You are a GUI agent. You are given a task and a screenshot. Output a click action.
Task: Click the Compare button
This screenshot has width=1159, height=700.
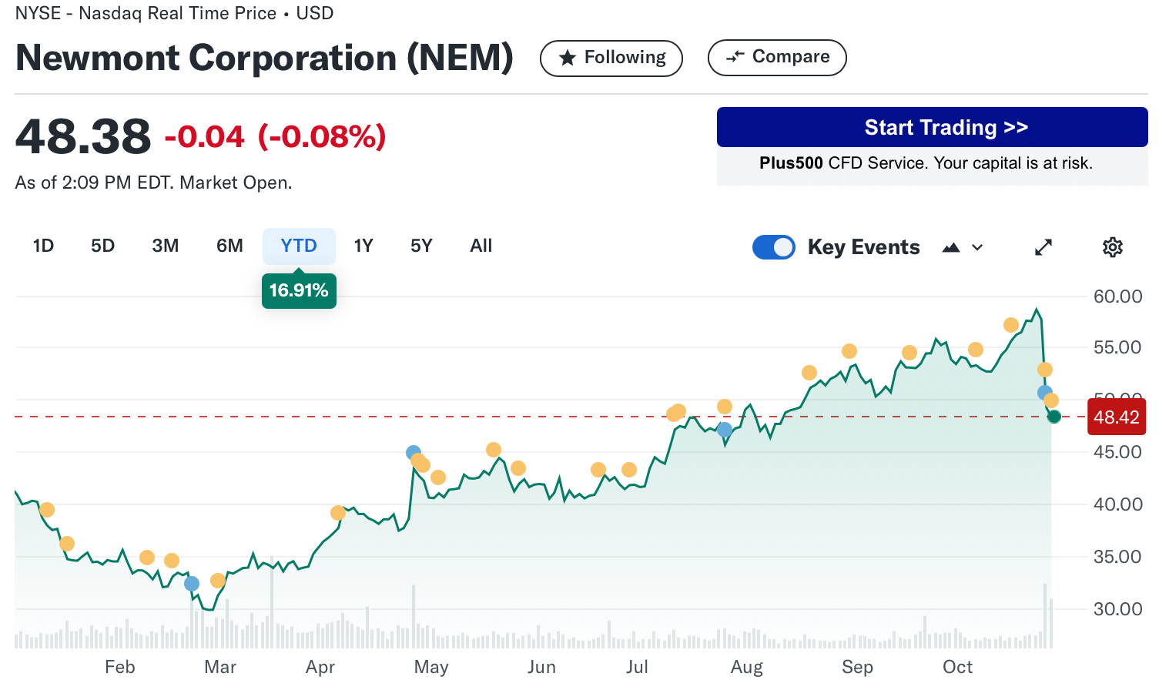point(776,58)
